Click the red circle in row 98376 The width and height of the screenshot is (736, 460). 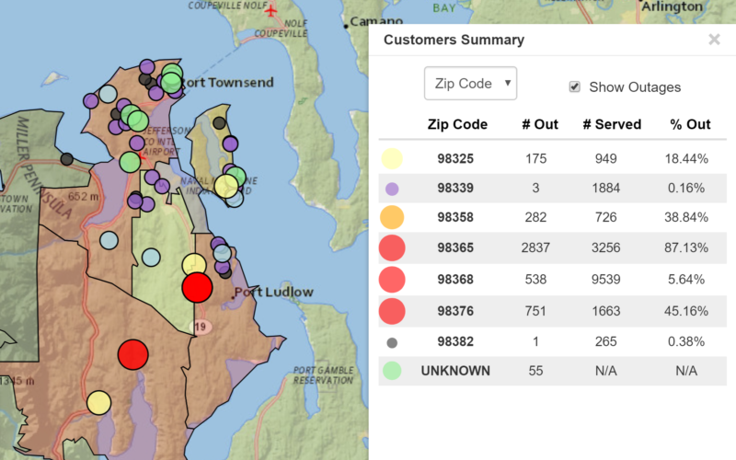point(392,311)
